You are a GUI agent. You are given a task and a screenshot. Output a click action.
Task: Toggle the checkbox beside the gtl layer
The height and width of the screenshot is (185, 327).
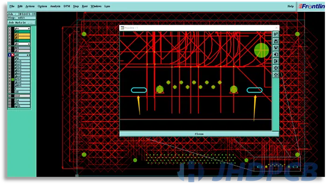10,34
